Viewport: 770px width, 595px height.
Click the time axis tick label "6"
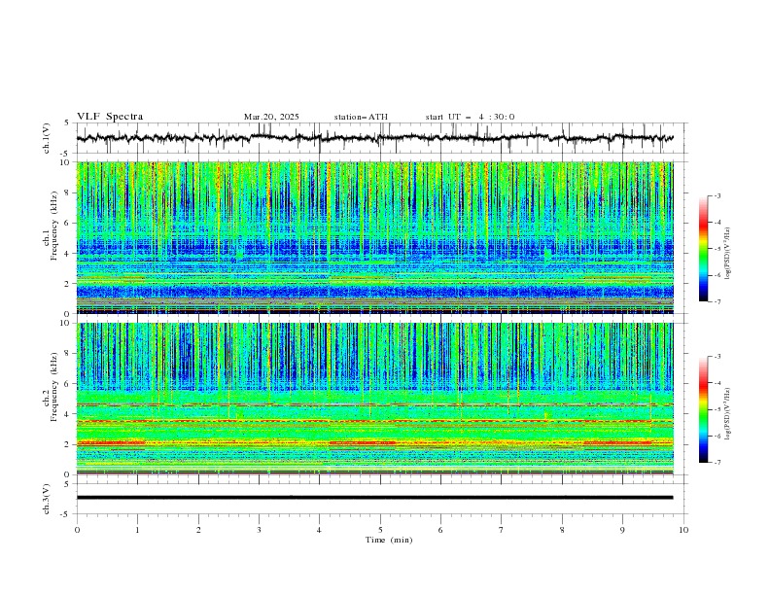[440, 530]
